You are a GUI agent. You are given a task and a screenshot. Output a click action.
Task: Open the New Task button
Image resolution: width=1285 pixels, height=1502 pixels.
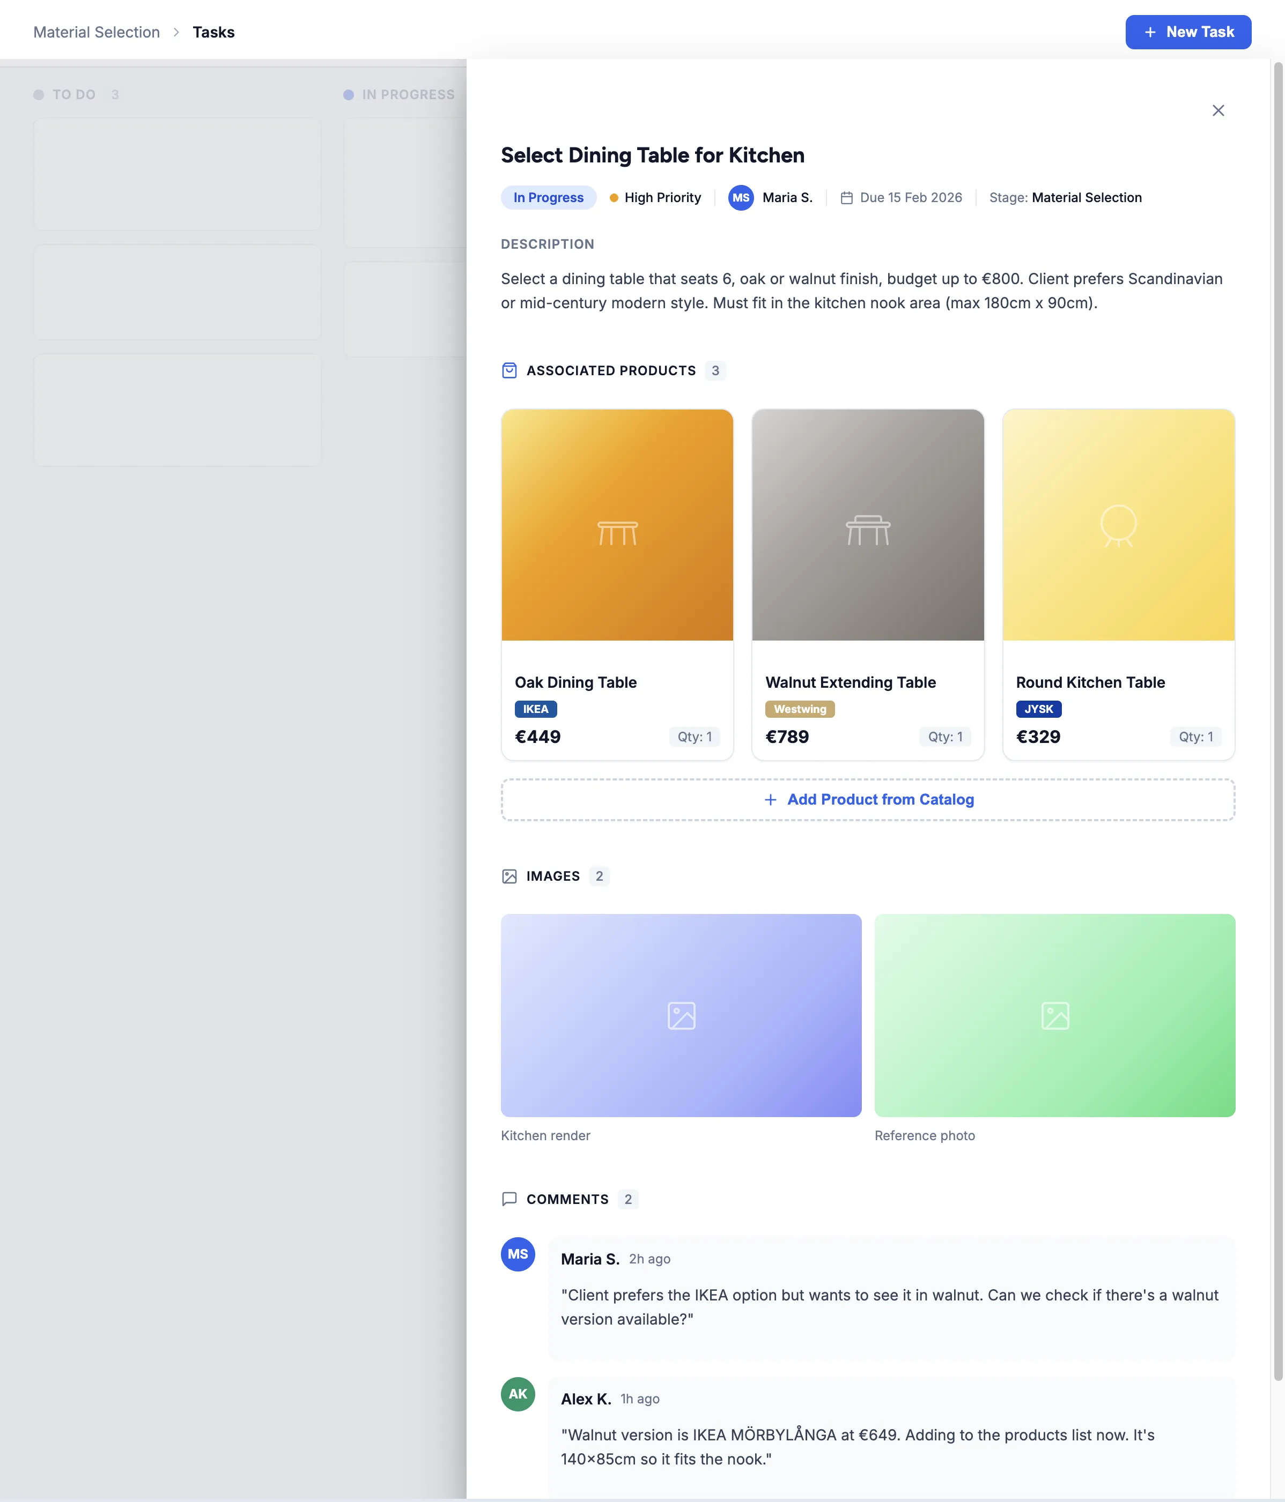pyautogui.click(x=1188, y=32)
